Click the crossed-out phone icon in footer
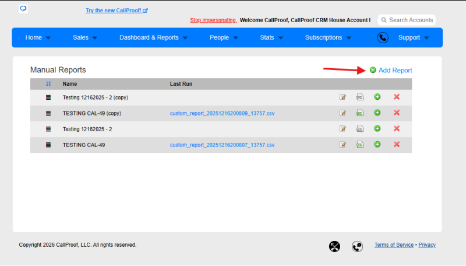The height and width of the screenshot is (266, 466). [334, 246]
